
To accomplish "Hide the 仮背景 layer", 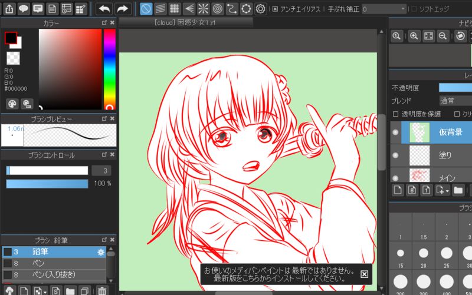I will [x=395, y=132].
